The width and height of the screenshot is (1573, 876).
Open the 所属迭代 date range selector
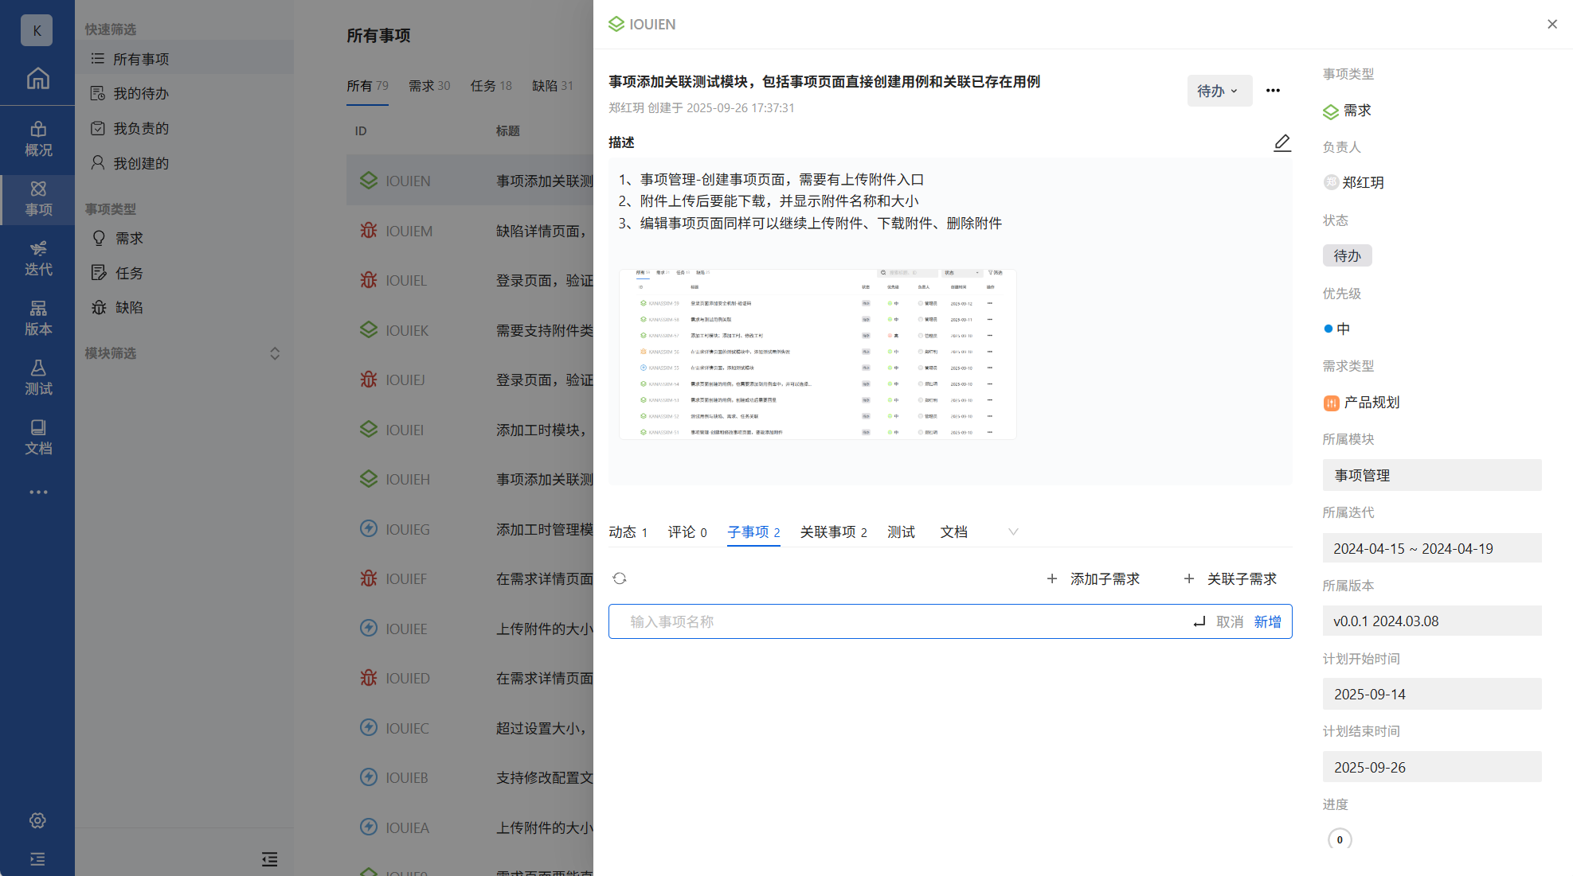1431,548
